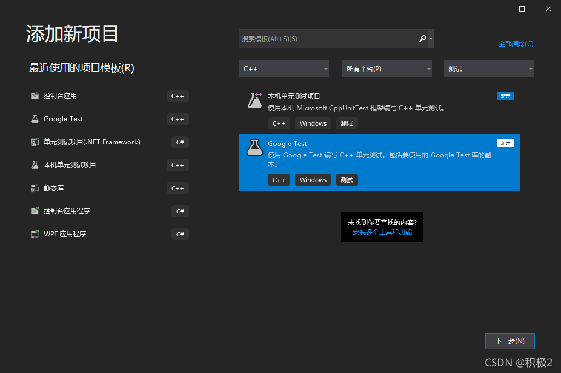Viewport: 561px width, 373px height.
Task: Maximize the dialog window
Action: 522,9
